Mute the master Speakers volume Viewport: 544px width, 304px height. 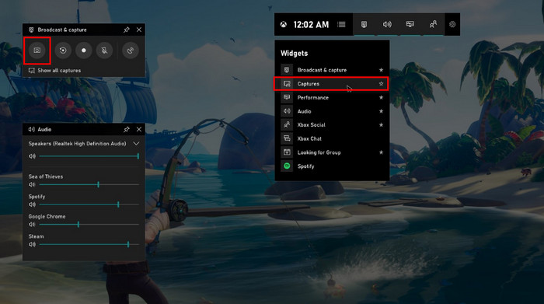tap(32, 156)
